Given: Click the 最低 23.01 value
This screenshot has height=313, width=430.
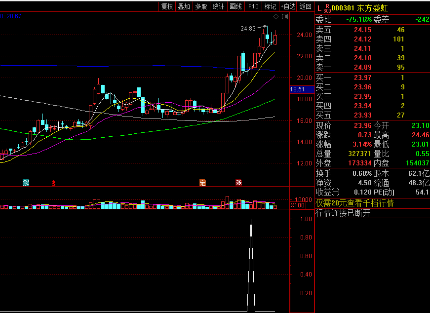Looking at the screenshot, I should tap(421, 144).
